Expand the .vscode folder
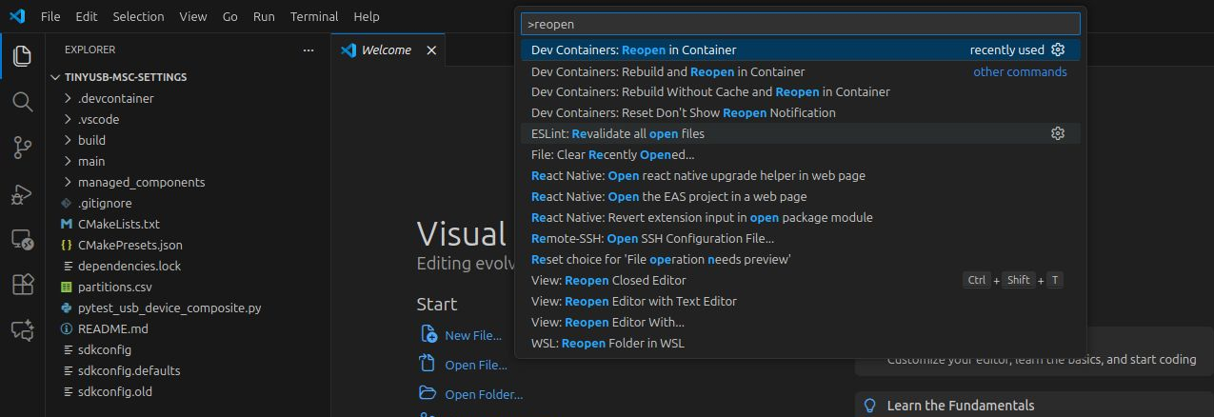Screen dimensions: 1214x417 (x=68, y=119)
